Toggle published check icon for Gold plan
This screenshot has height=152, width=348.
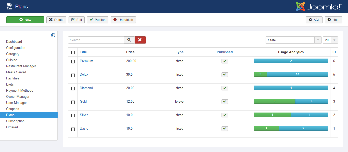[225, 102]
